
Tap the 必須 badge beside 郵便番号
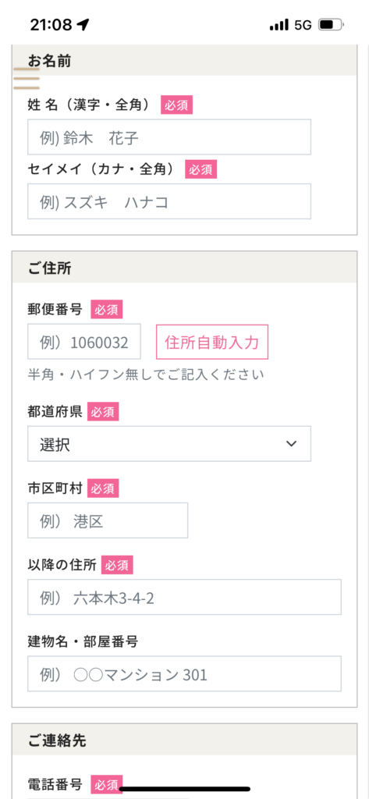pyautogui.click(x=107, y=309)
